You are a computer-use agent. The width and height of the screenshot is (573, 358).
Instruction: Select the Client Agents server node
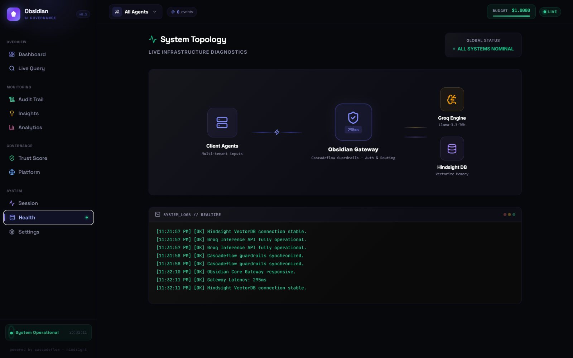222,122
